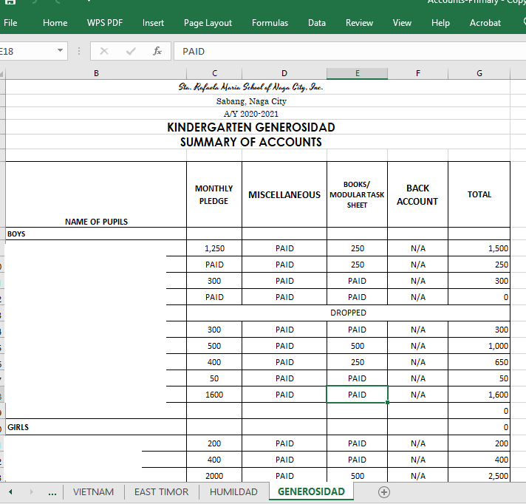Click the Select All corner triangle

2,73
